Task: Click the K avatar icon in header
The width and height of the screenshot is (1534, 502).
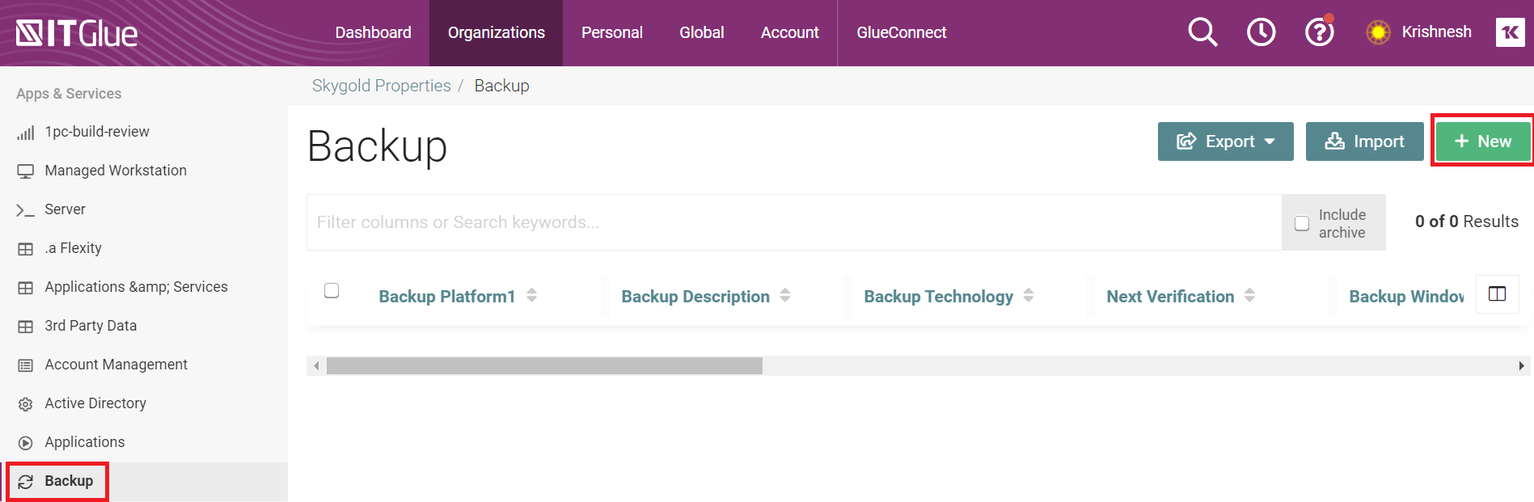Action: 1510,32
